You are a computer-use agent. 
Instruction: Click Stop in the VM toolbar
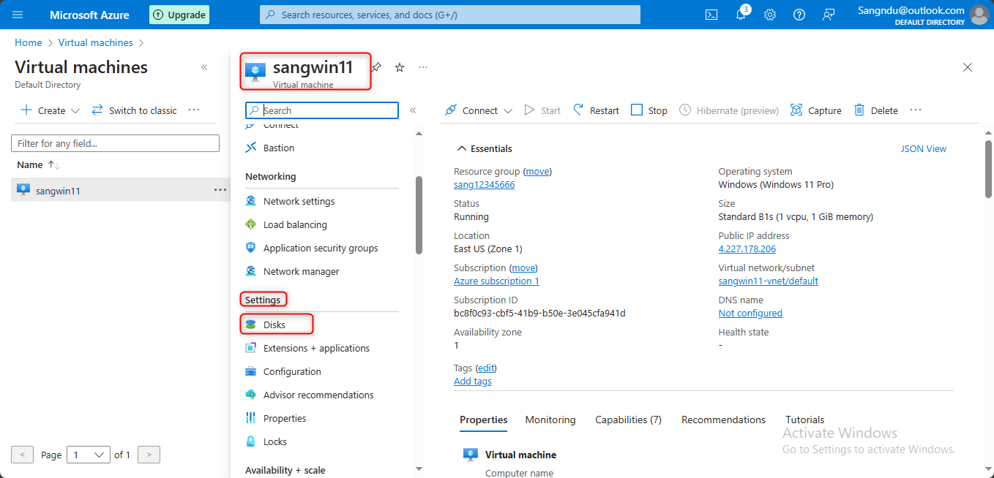(649, 110)
